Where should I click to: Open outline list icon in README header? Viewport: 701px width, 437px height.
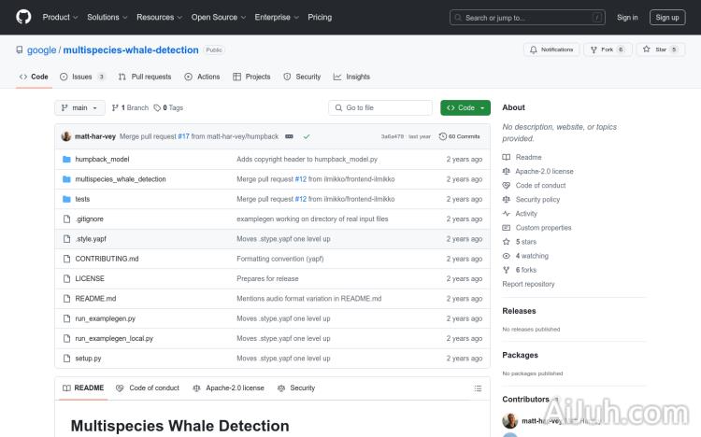click(478, 388)
